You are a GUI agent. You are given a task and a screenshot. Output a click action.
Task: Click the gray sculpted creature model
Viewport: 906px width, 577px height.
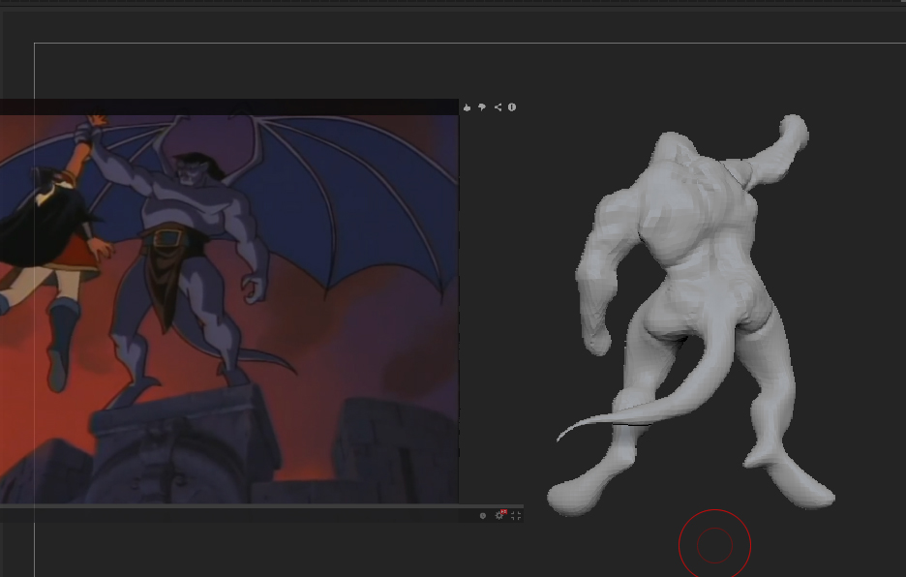[x=691, y=315]
